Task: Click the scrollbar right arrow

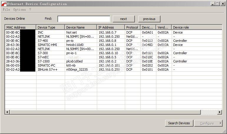Action: pyautogui.click(x=220, y=112)
